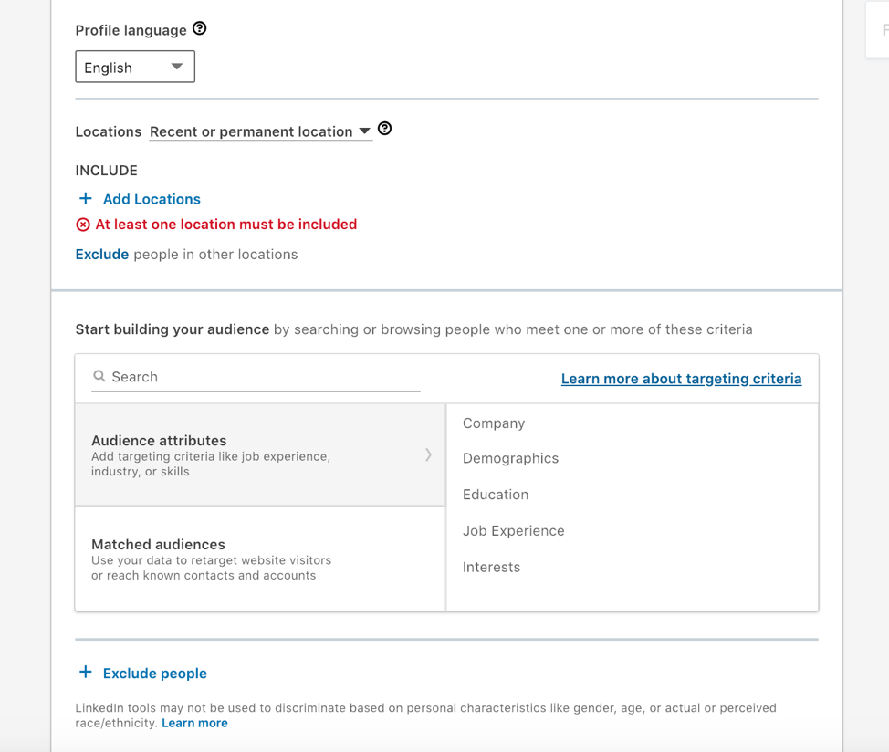
Task: Open the English profile language dropdown
Action: point(135,67)
